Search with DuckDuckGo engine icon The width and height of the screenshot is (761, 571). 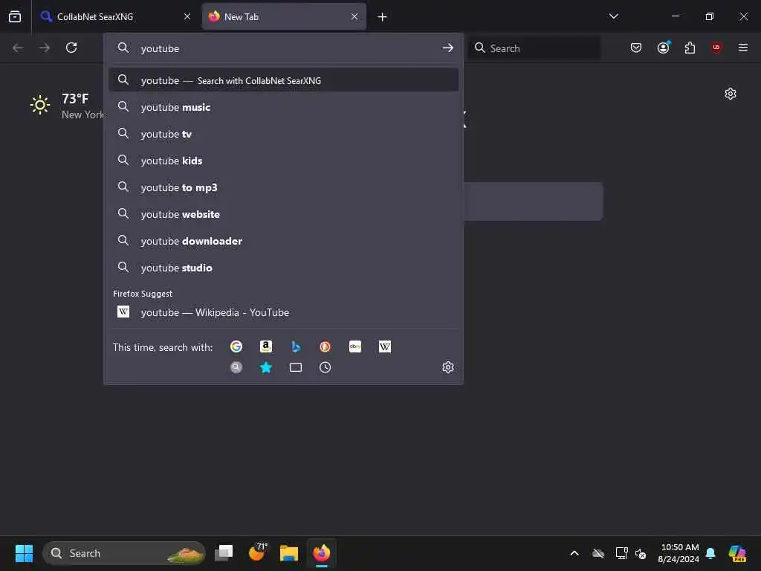(326, 346)
